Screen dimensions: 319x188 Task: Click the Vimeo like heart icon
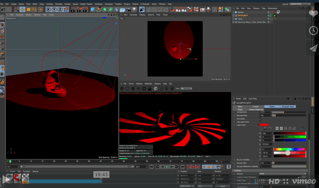click(313, 14)
